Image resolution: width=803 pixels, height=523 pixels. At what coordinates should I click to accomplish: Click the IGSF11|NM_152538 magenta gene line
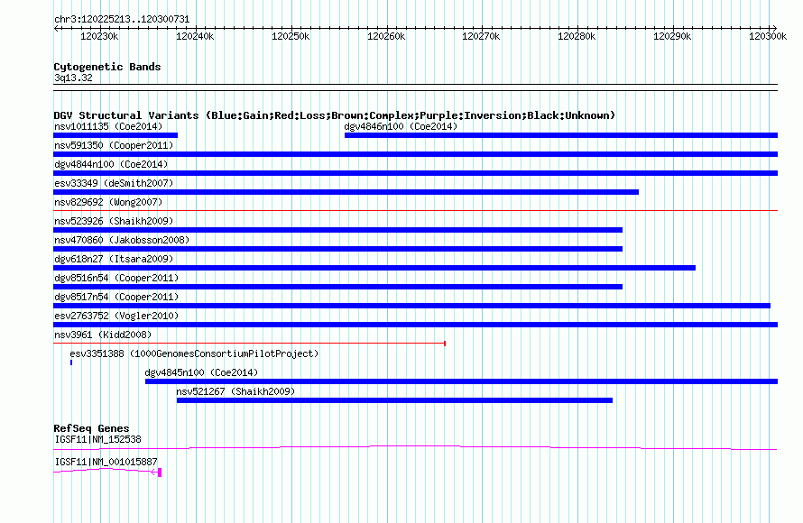coord(415,448)
